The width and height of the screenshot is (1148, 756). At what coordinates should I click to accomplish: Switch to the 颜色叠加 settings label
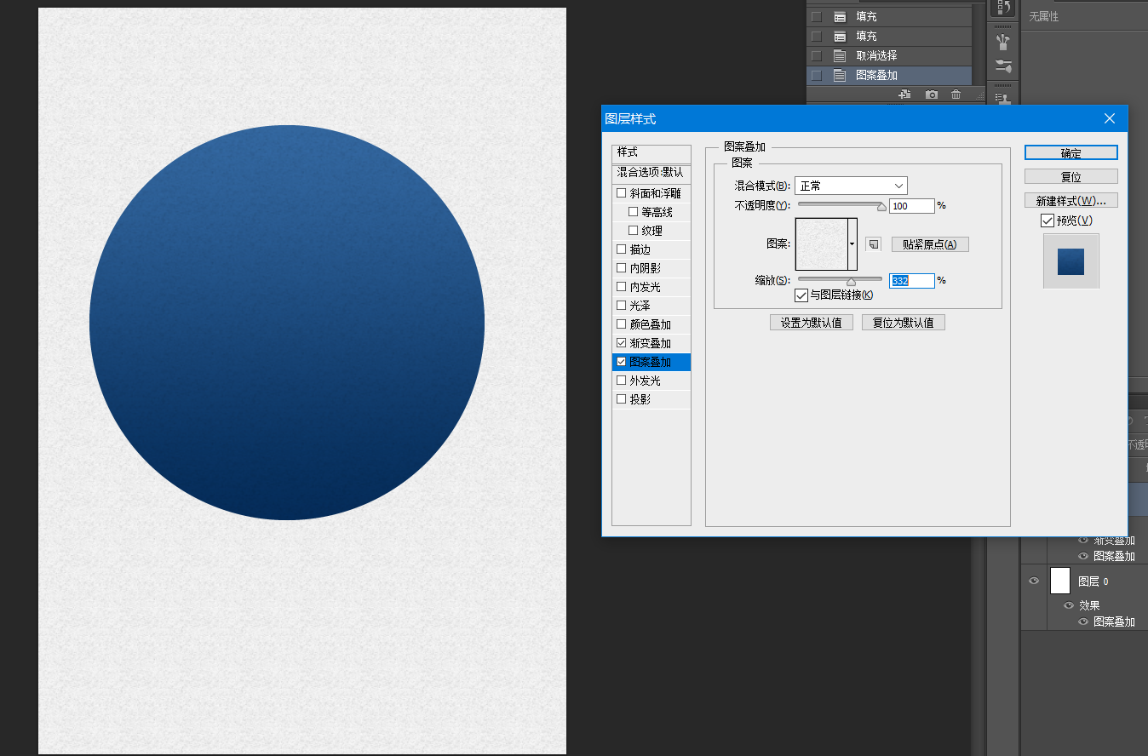[x=650, y=324]
